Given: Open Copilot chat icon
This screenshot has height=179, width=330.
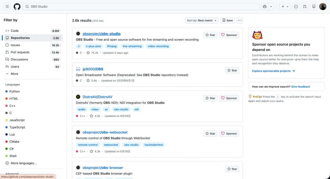Looking at the screenshot, I should (265, 6).
